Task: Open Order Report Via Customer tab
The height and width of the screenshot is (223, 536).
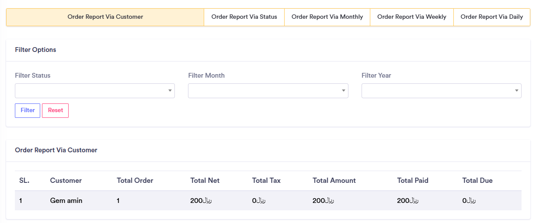Action: 105,17
